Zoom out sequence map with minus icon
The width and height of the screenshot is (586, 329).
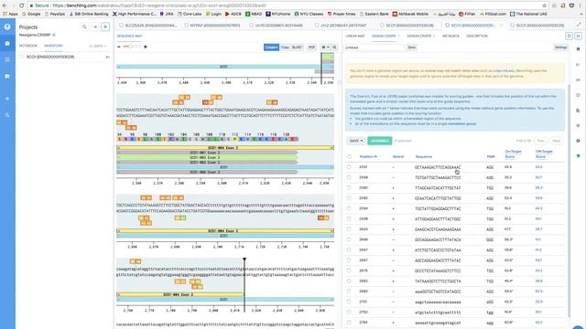(x=119, y=47)
